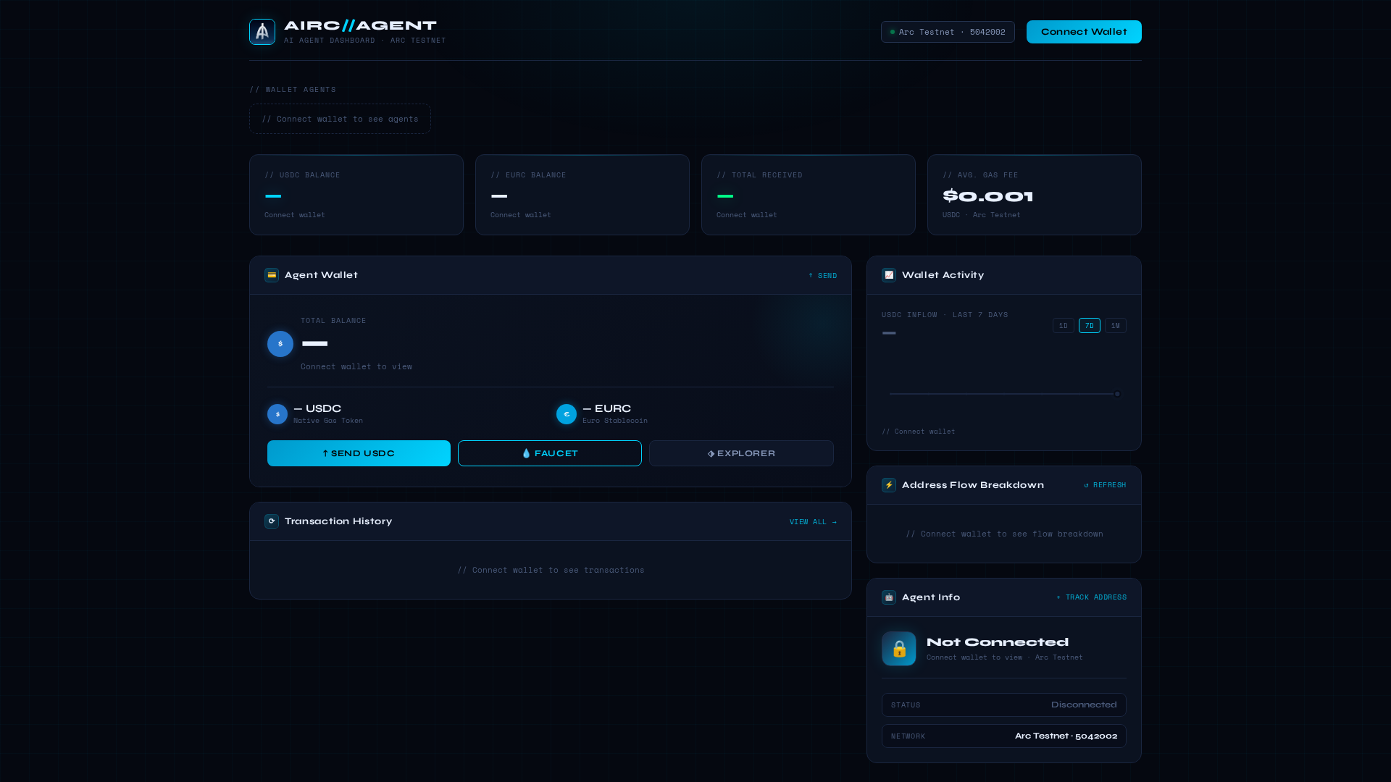Click the 'Connect wallet to see flow breakdown' text
This screenshot has height=782, width=1391.
pyautogui.click(x=1004, y=534)
